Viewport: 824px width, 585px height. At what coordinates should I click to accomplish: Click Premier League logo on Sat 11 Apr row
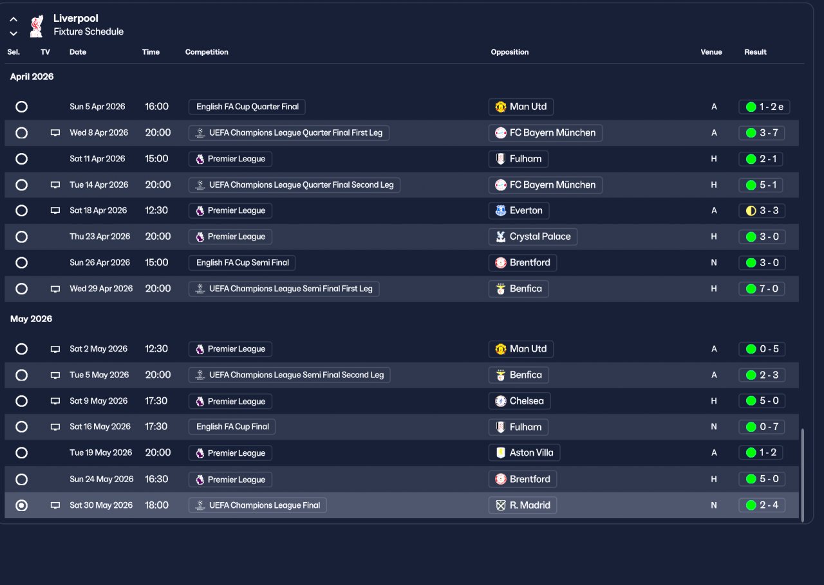pos(200,159)
